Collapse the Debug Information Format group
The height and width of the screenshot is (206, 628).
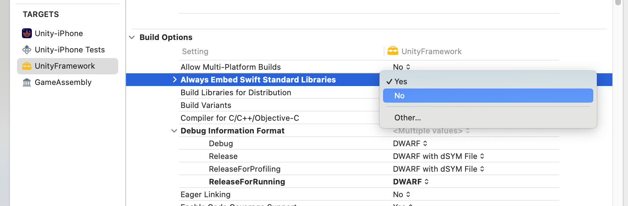[174, 131]
